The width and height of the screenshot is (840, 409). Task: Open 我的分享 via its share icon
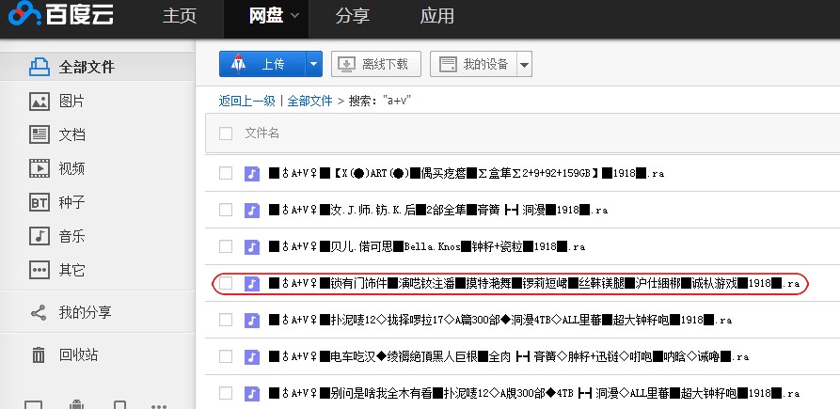[39, 313]
